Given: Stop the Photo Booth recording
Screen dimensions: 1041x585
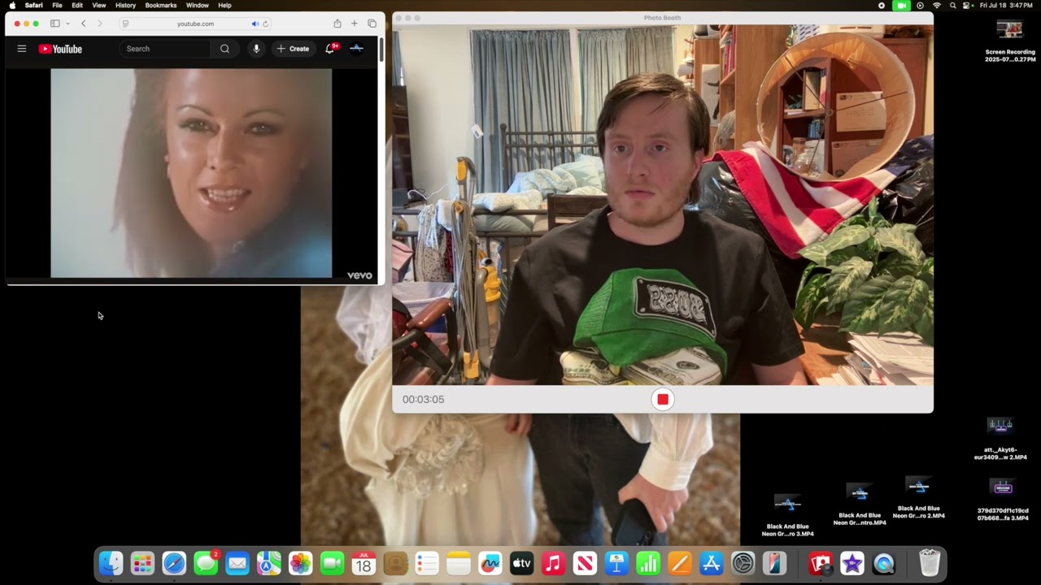Looking at the screenshot, I should pyautogui.click(x=663, y=399).
